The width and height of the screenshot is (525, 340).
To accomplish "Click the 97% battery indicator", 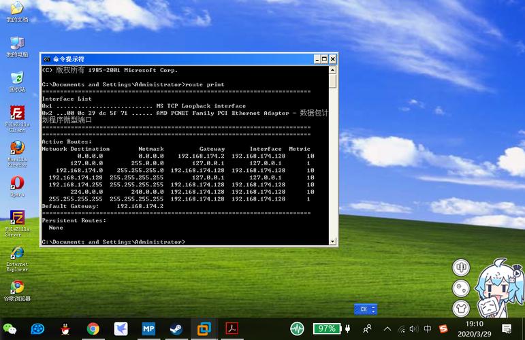I will [x=327, y=328].
